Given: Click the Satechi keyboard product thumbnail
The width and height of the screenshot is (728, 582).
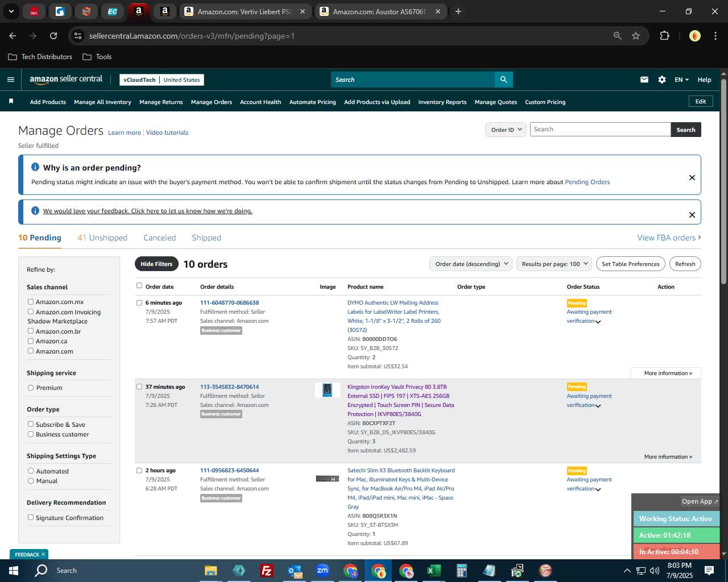Looking at the screenshot, I should [x=328, y=479].
